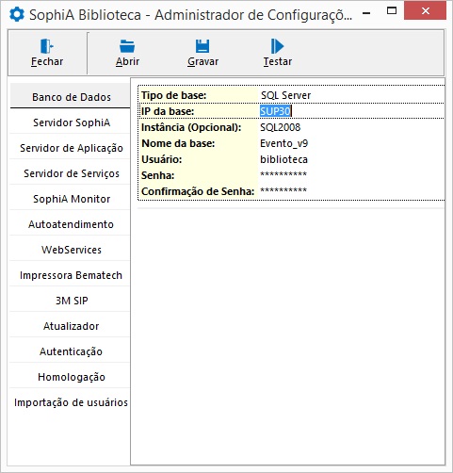The height and width of the screenshot is (473, 453).
Task: Click the Abrir folder icon
Action: [127, 46]
